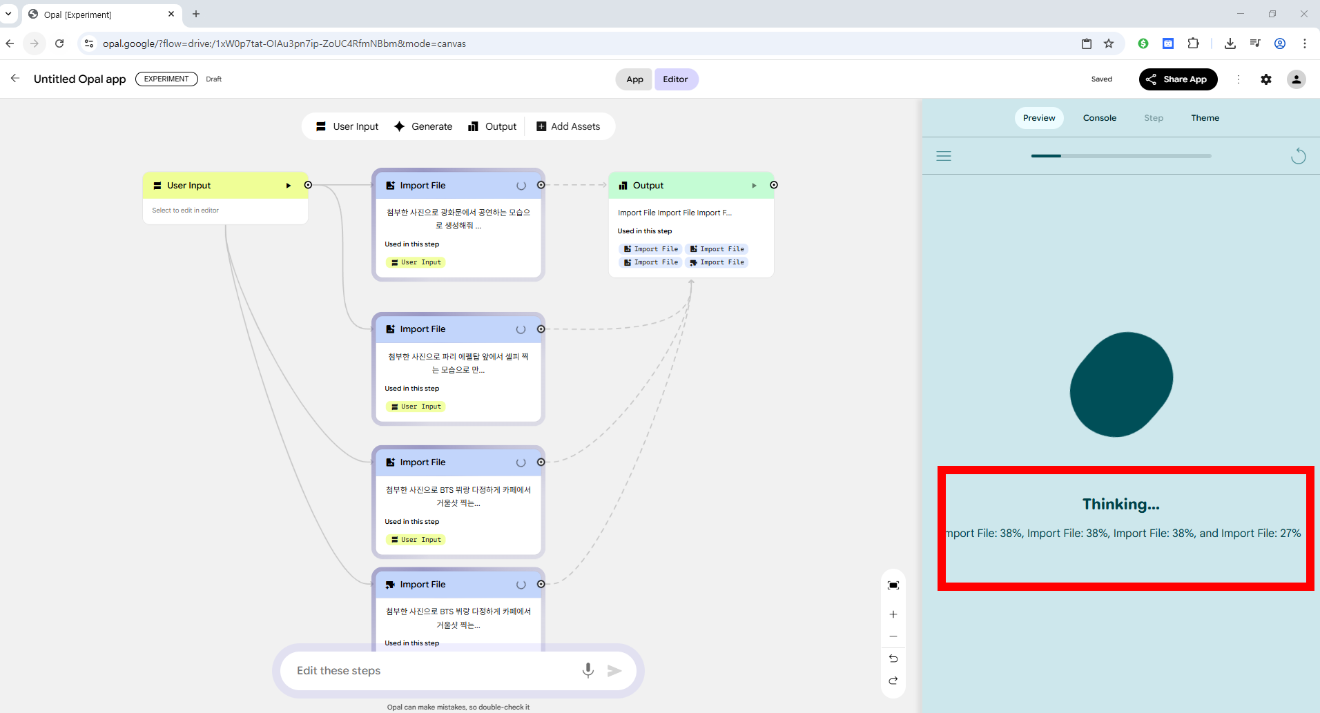1320x713 pixels.
Task: Close the Opal [Experiment] browser tab
Action: 171,14
